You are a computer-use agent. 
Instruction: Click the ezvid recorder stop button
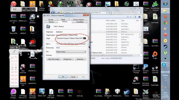click(x=29, y=9)
